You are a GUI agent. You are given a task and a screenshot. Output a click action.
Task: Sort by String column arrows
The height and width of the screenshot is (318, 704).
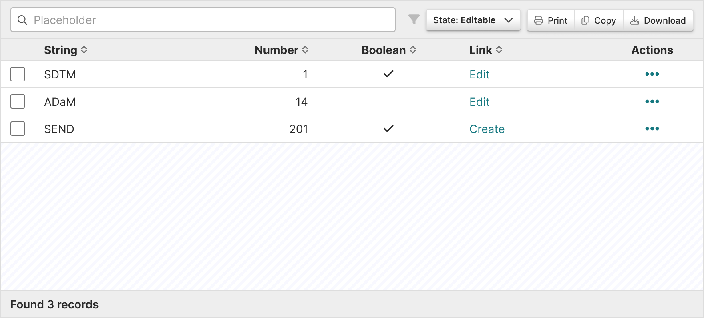[84, 50]
